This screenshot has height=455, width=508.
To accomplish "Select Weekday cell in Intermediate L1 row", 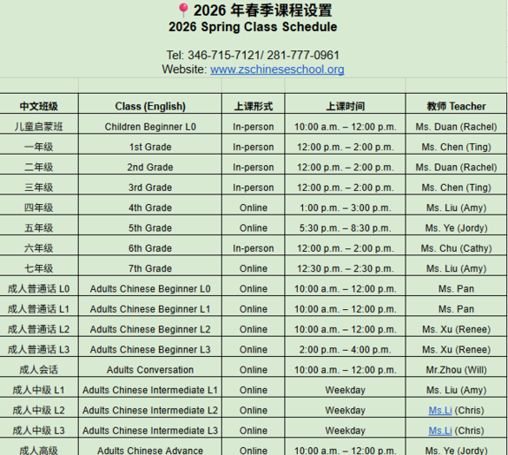I will coord(345,387).
